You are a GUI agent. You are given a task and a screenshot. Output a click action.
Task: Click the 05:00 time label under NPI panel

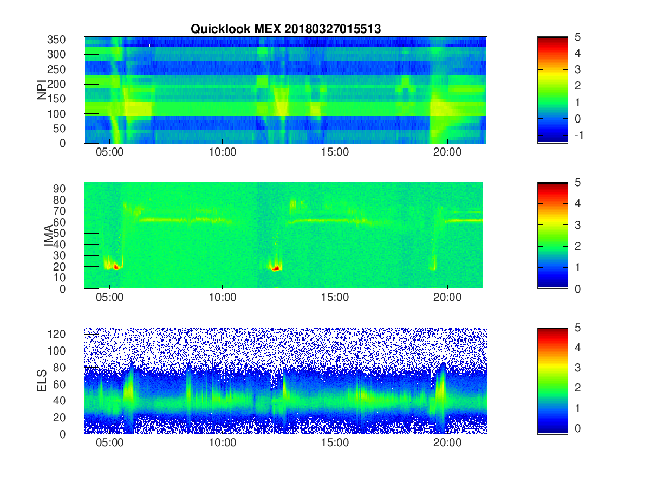pos(109,152)
